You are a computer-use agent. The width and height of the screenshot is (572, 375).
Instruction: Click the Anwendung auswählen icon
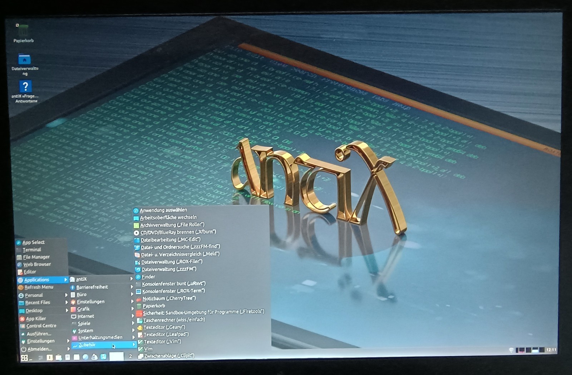coord(136,211)
